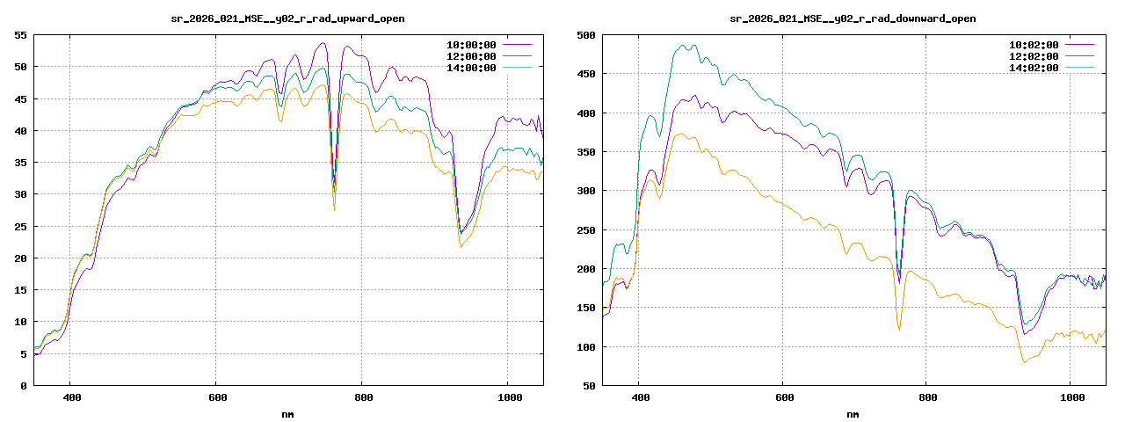This screenshot has height=422, width=1125.
Task: Click the purple line sample beside 10:00:00
Action: [516, 43]
